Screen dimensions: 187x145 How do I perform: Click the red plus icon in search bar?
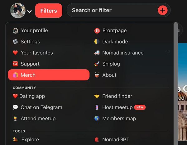163,10
